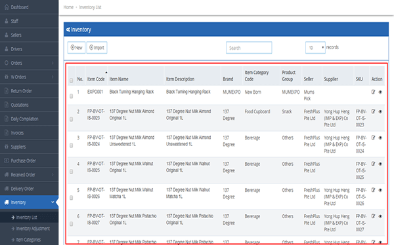Viewport: 394px width, 245px height.
Task: Expand the Orders submenu chevron
Action: [x=53, y=63]
